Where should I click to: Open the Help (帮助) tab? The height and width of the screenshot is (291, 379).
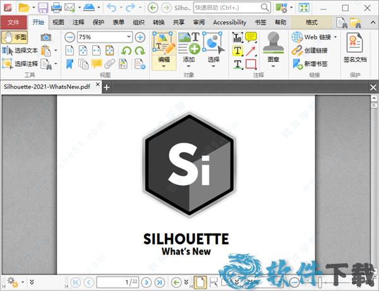(x=280, y=23)
